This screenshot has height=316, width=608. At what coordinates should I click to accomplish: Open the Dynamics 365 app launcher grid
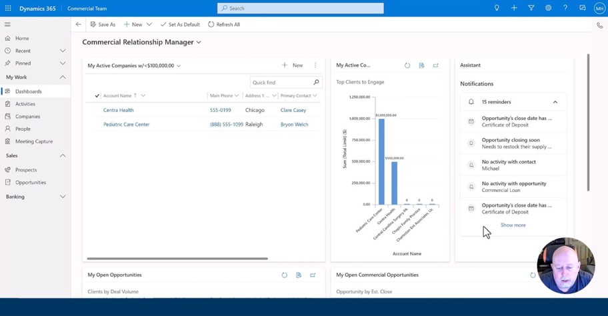(8, 8)
